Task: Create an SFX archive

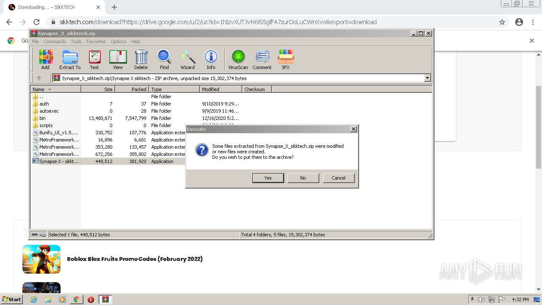Action: (286, 59)
